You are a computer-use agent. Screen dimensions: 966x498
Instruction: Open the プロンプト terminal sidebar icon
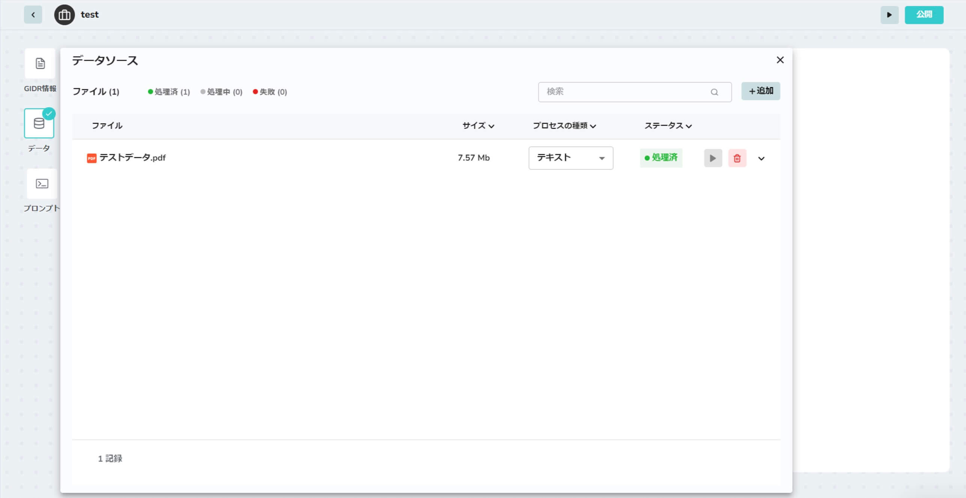pyautogui.click(x=42, y=184)
